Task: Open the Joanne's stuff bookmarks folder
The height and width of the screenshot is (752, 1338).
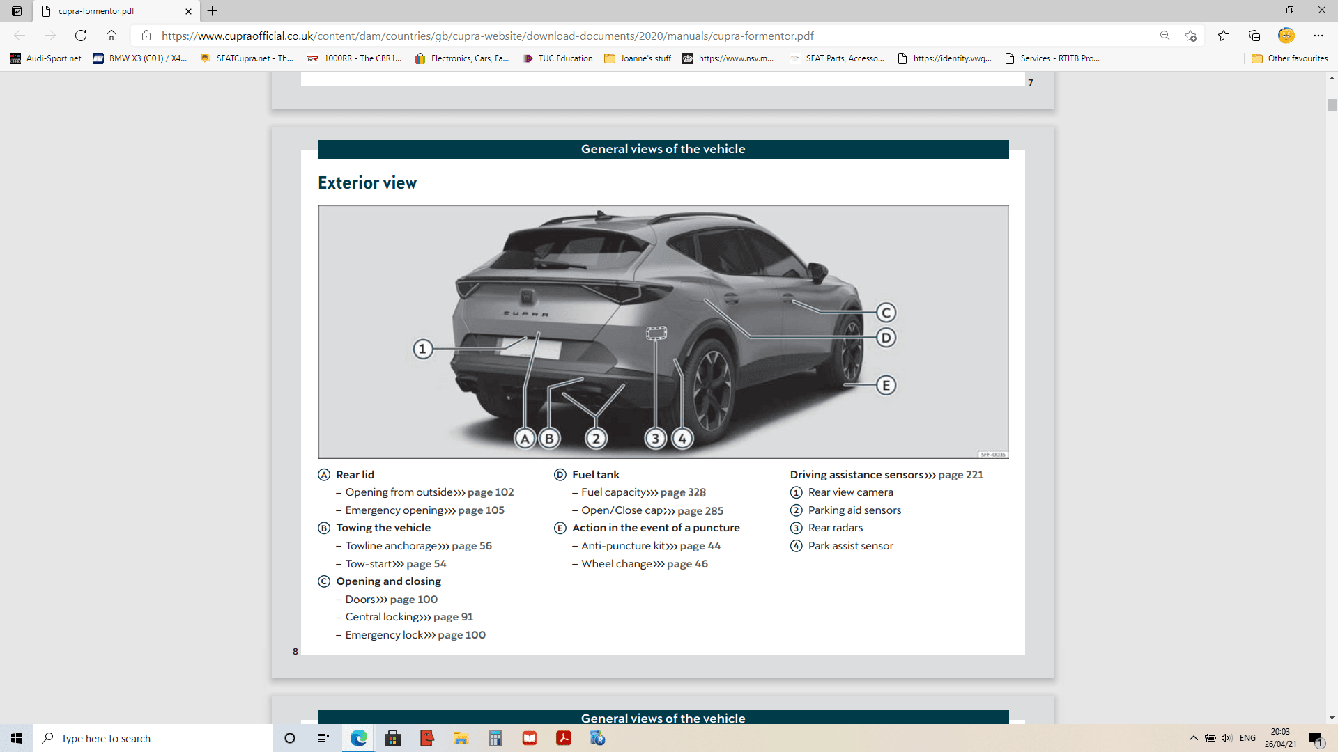Action: [x=638, y=58]
